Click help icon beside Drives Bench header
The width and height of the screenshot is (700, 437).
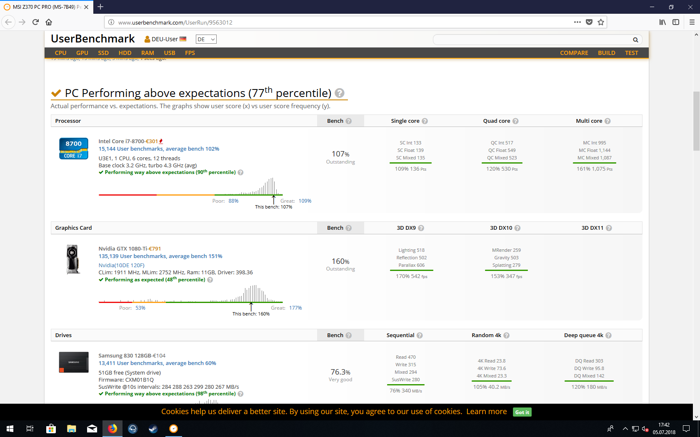349,335
